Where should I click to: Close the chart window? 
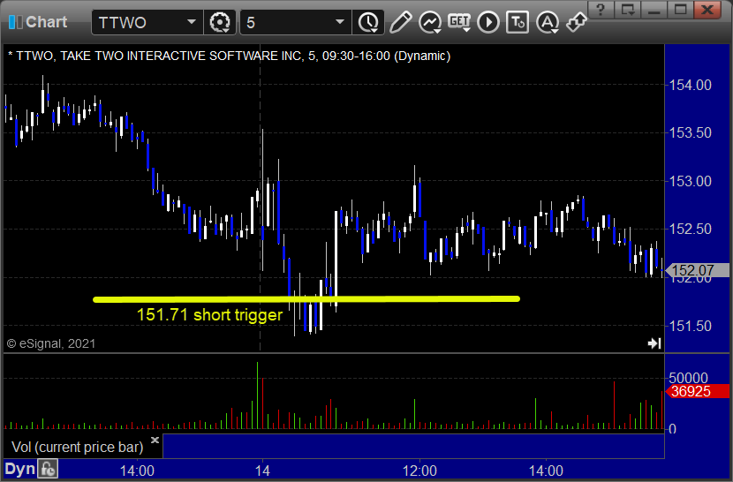click(707, 10)
